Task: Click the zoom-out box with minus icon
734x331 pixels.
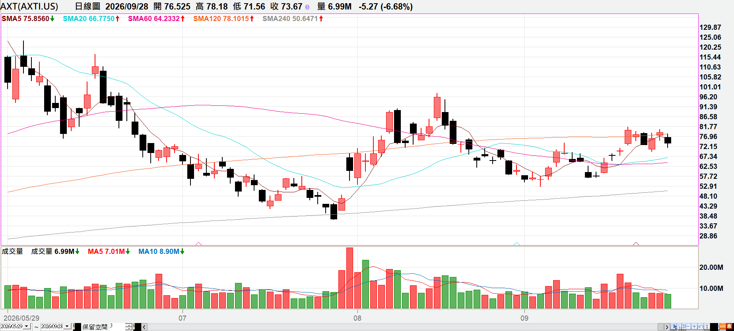Action: pyautogui.click(x=686, y=326)
